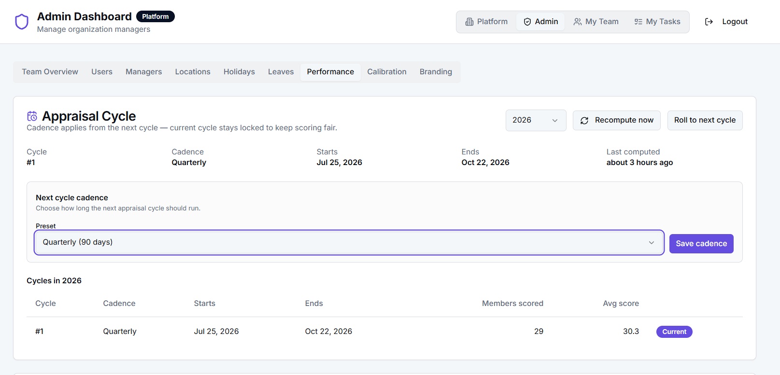Open the Users tab
The image size is (780, 375).
102,72
